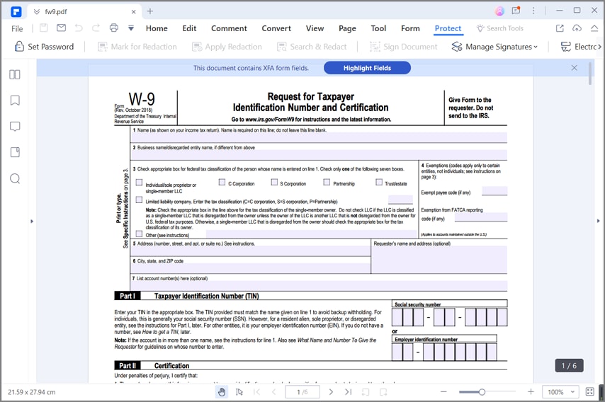Click Sign Document
Viewport: 605px width, 402px height.
404,47
